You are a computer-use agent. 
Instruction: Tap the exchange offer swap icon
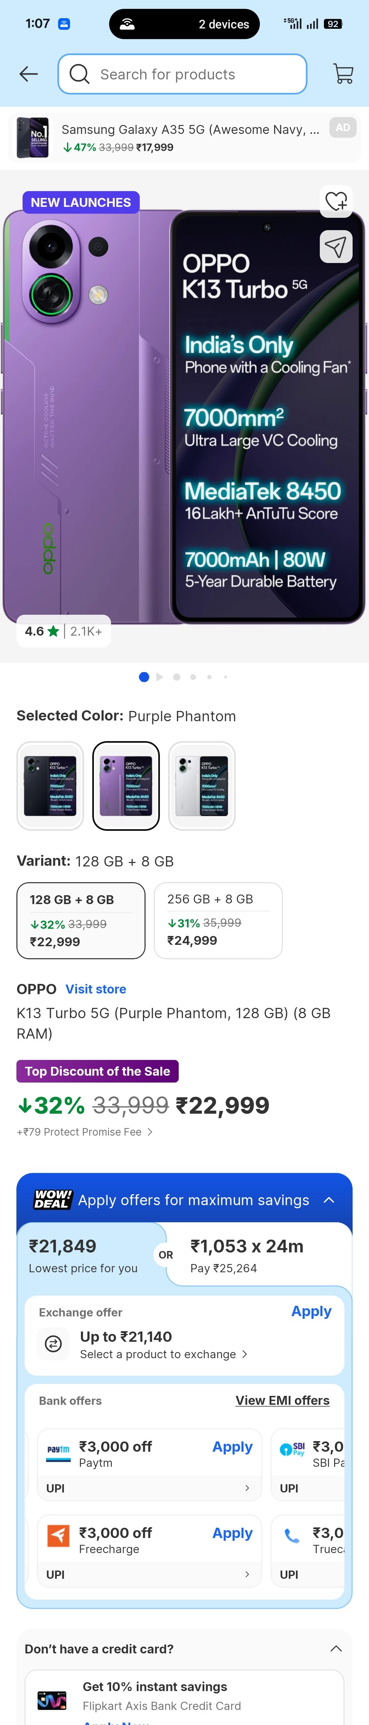coord(54,1342)
